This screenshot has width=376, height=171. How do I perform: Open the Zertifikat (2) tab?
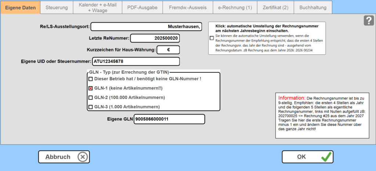tap(275, 7)
